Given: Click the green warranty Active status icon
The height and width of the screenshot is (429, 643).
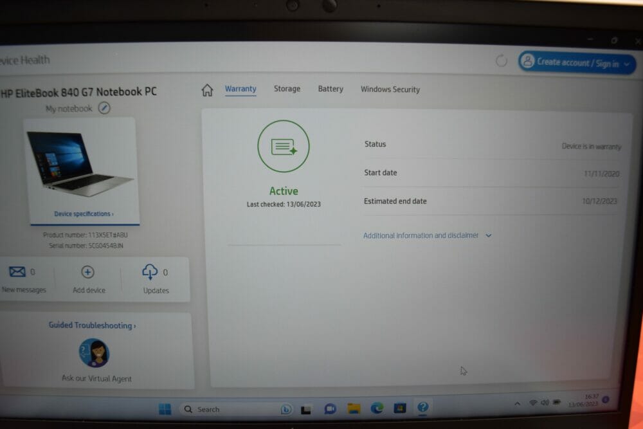Looking at the screenshot, I should point(284,146).
